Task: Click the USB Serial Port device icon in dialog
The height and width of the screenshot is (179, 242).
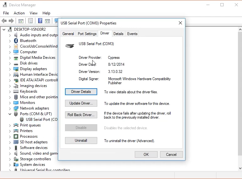Action: [x=69, y=46]
